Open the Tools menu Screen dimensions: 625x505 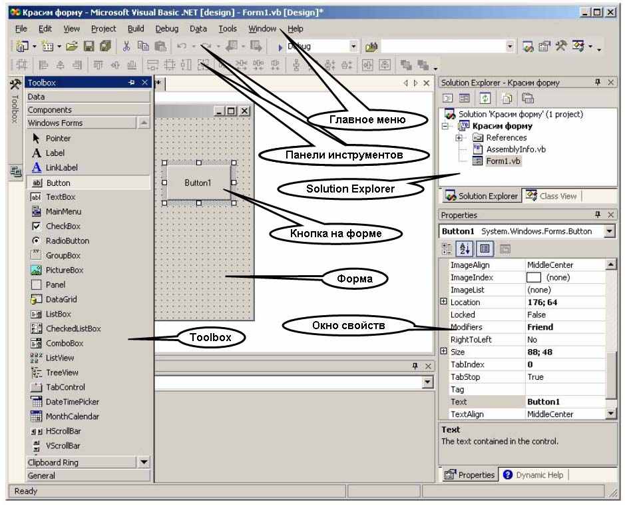[x=228, y=29]
